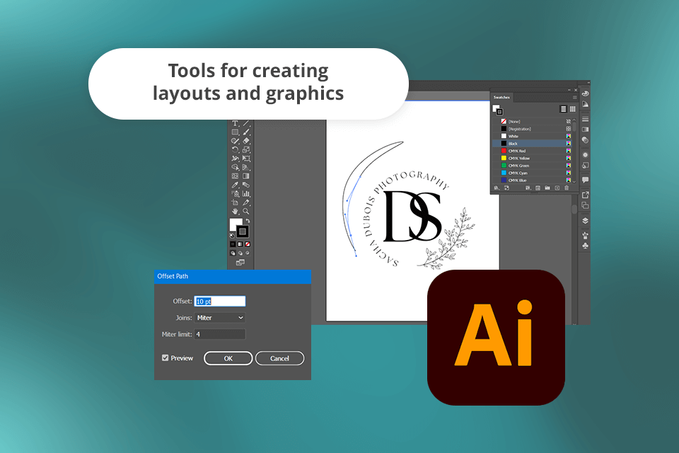Create a New Swatch
Image resolution: width=679 pixels, height=453 pixels.
click(x=557, y=188)
